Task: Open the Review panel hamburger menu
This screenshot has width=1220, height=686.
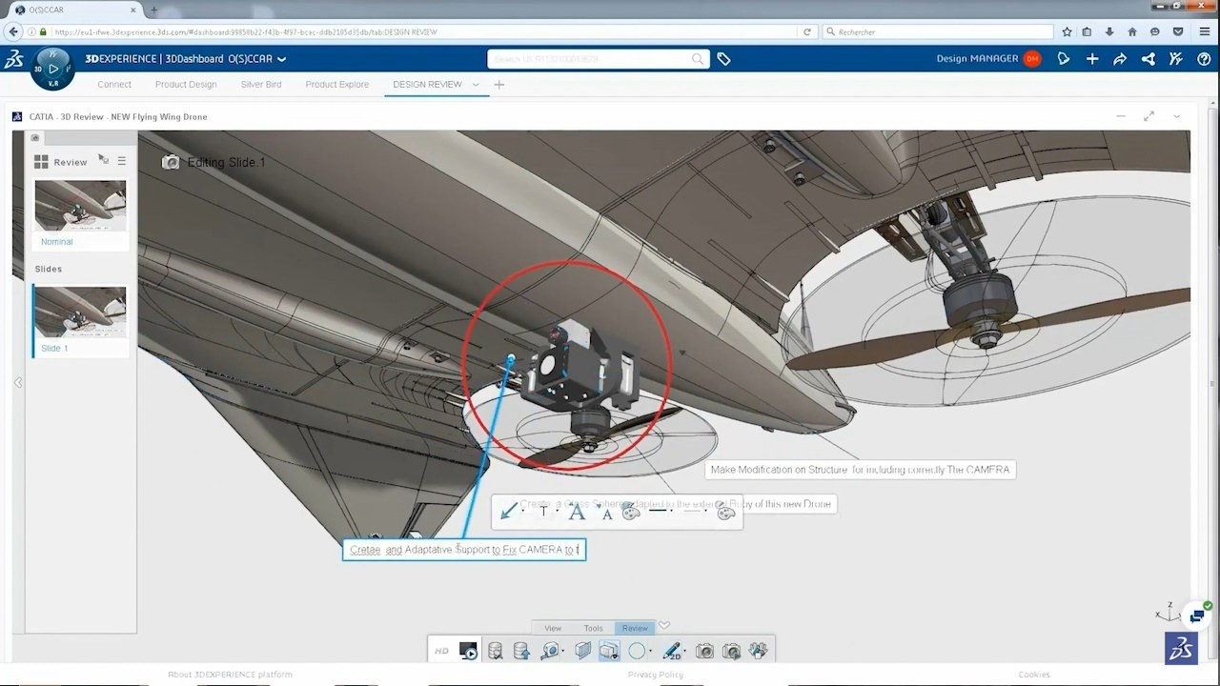Action: (x=122, y=162)
